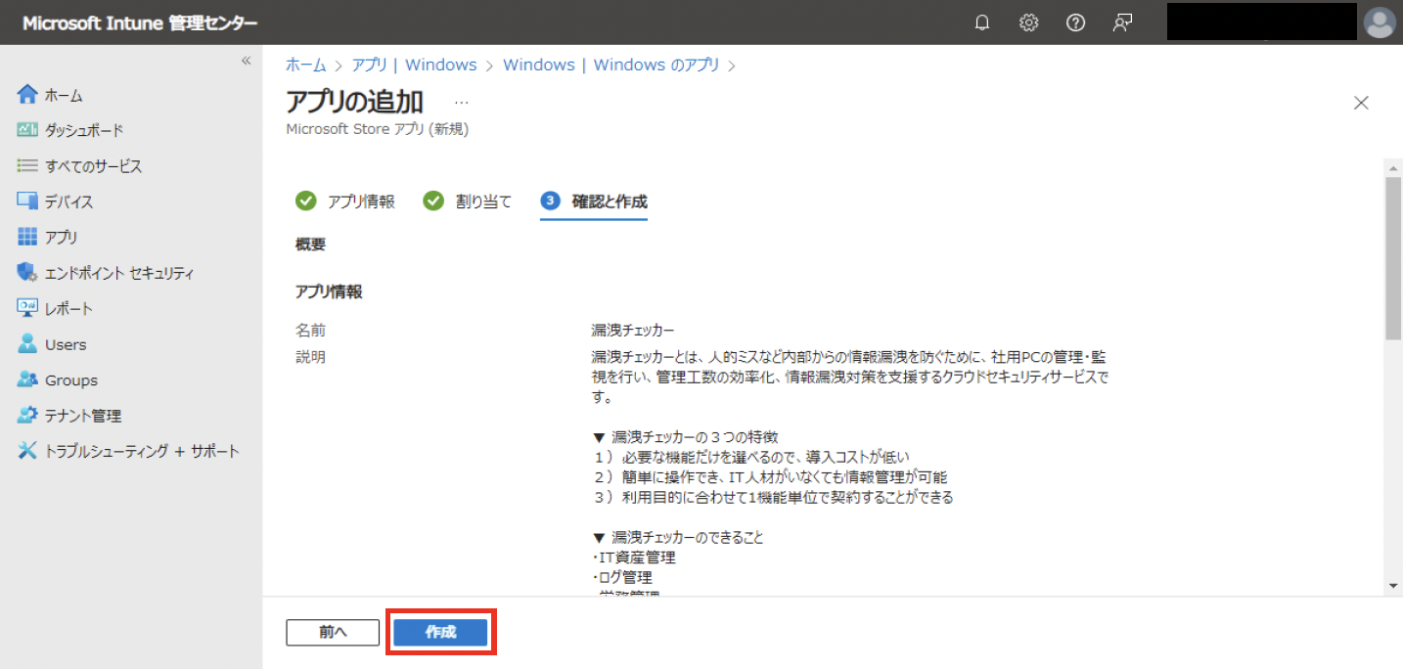Click the 漏洩チェッカー name value

click(633, 331)
